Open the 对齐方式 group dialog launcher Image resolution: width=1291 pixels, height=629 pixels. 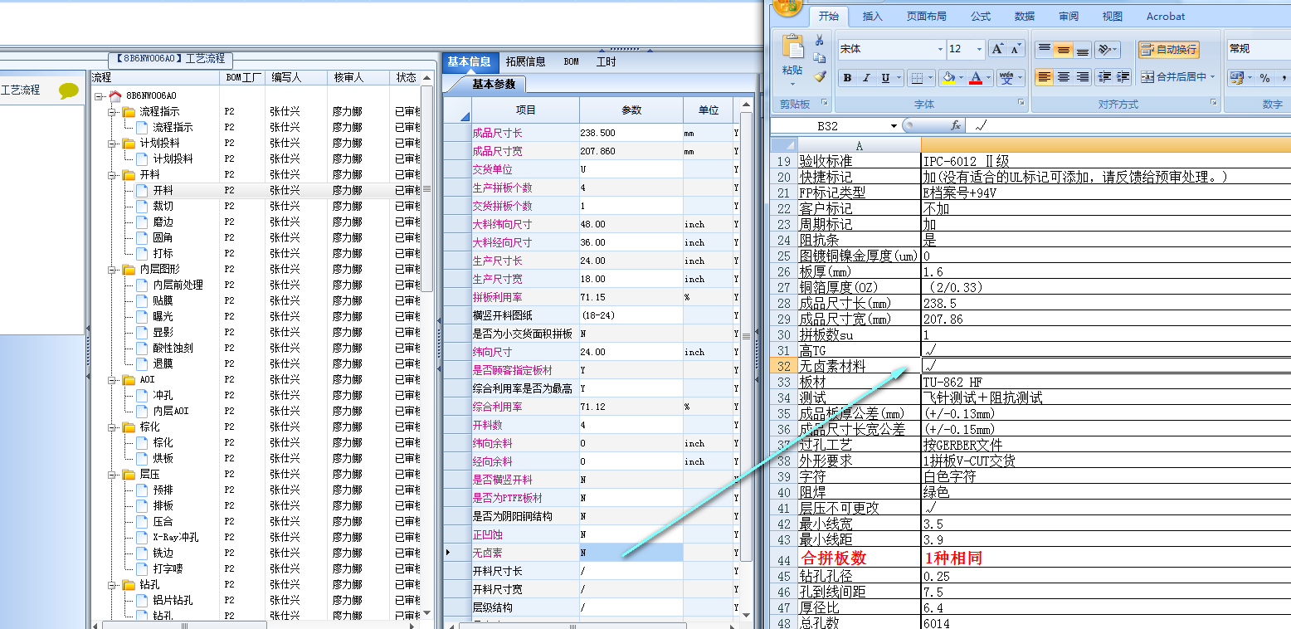coord(1215,103)
